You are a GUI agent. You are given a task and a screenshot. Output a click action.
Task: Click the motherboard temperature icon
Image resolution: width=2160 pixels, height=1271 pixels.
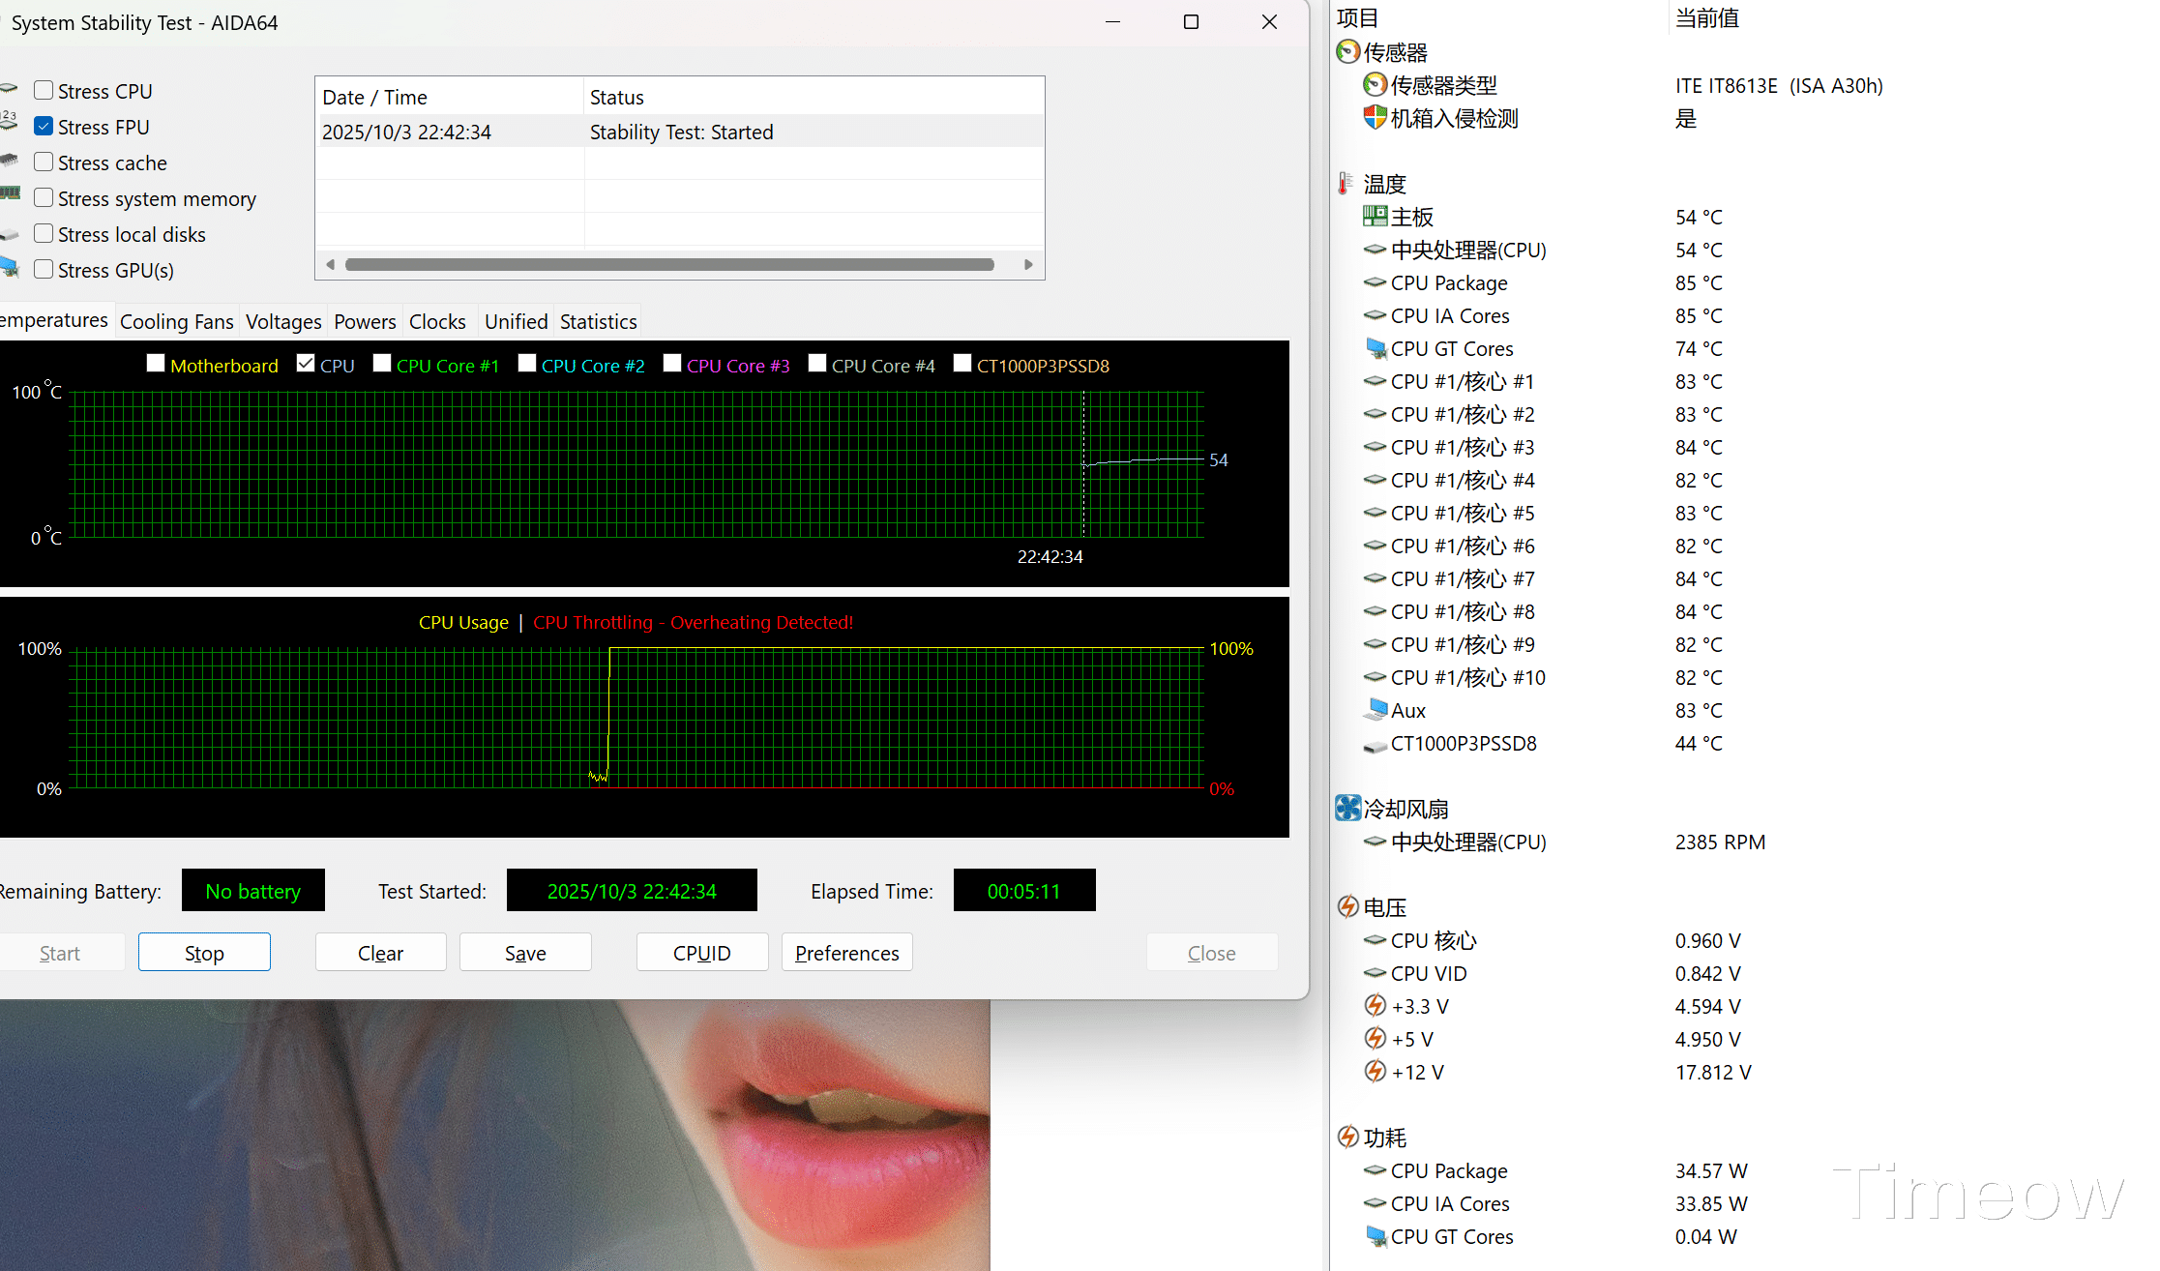point(1375,217)
